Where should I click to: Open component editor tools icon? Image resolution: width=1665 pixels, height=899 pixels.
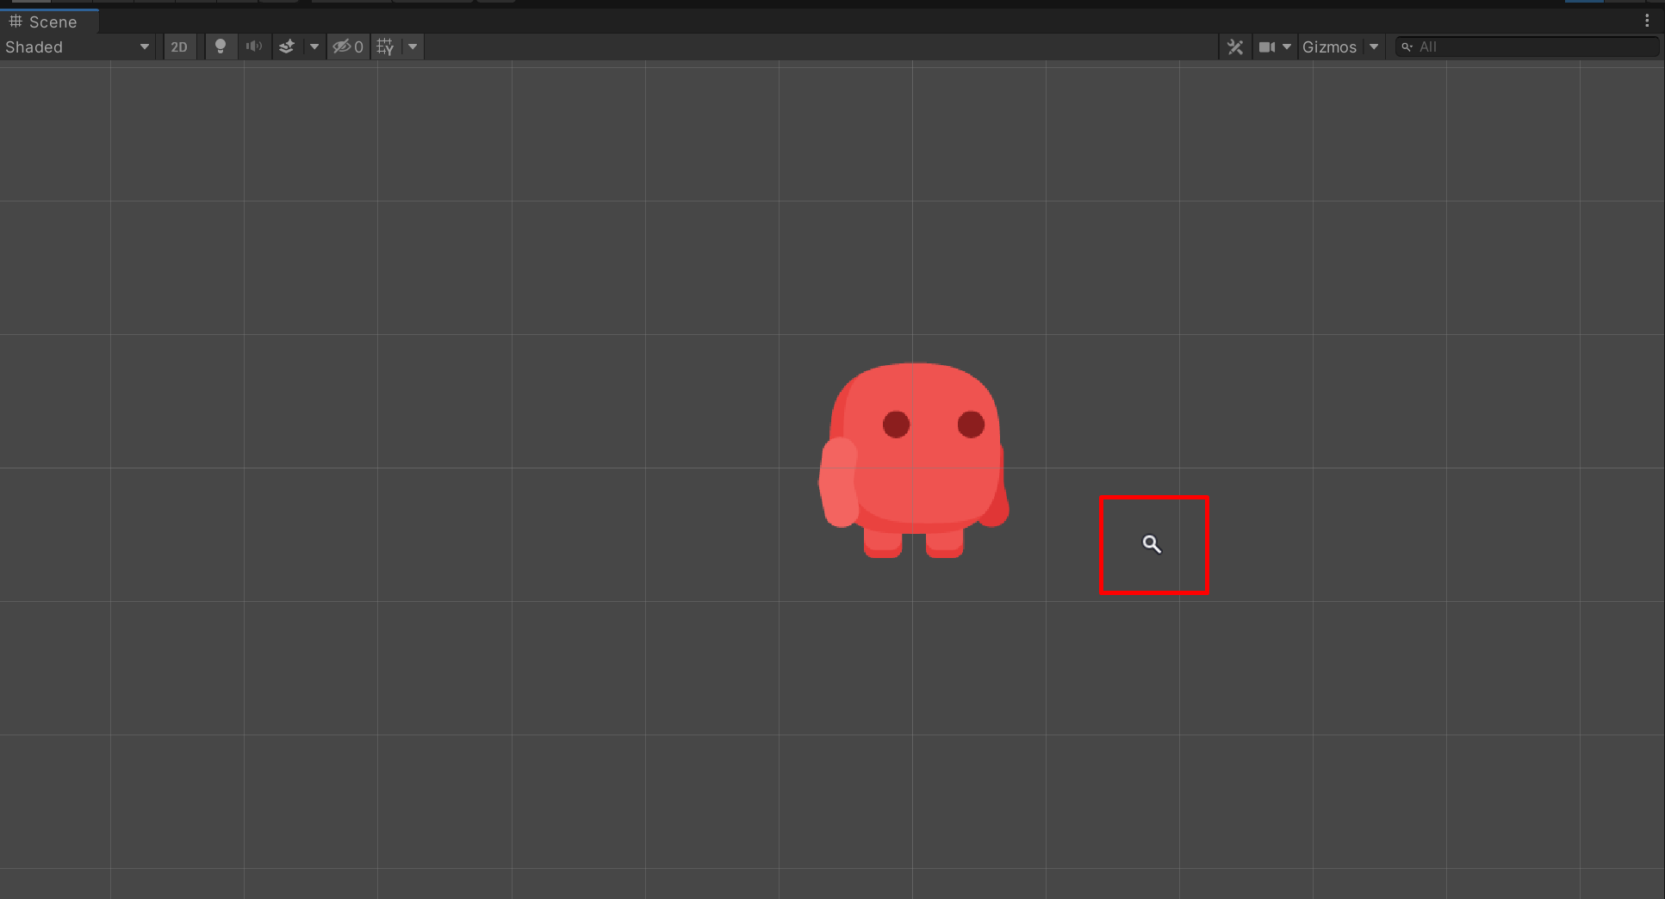pos(1235,46)
